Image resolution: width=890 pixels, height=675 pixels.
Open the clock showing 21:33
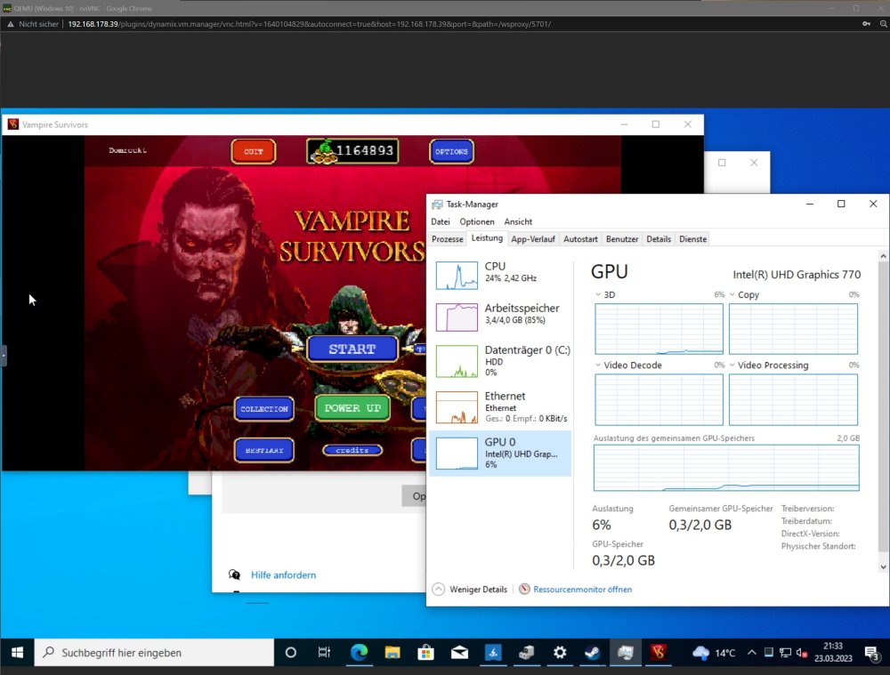pyautogui.click(x=833, y=652)
